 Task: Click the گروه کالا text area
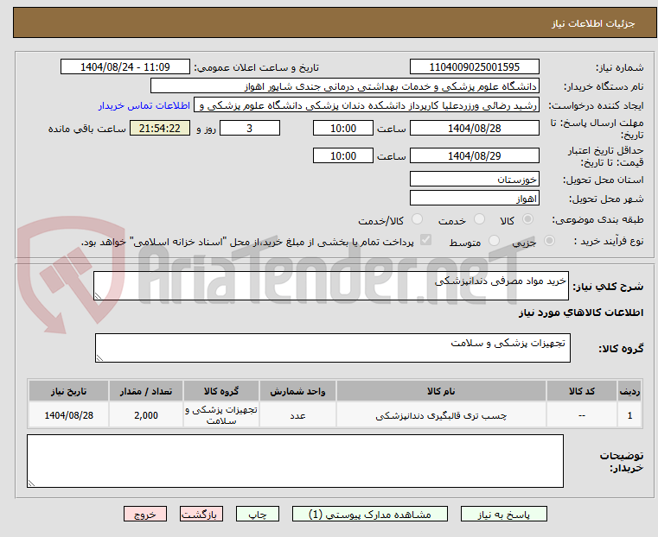click(332, 348)
